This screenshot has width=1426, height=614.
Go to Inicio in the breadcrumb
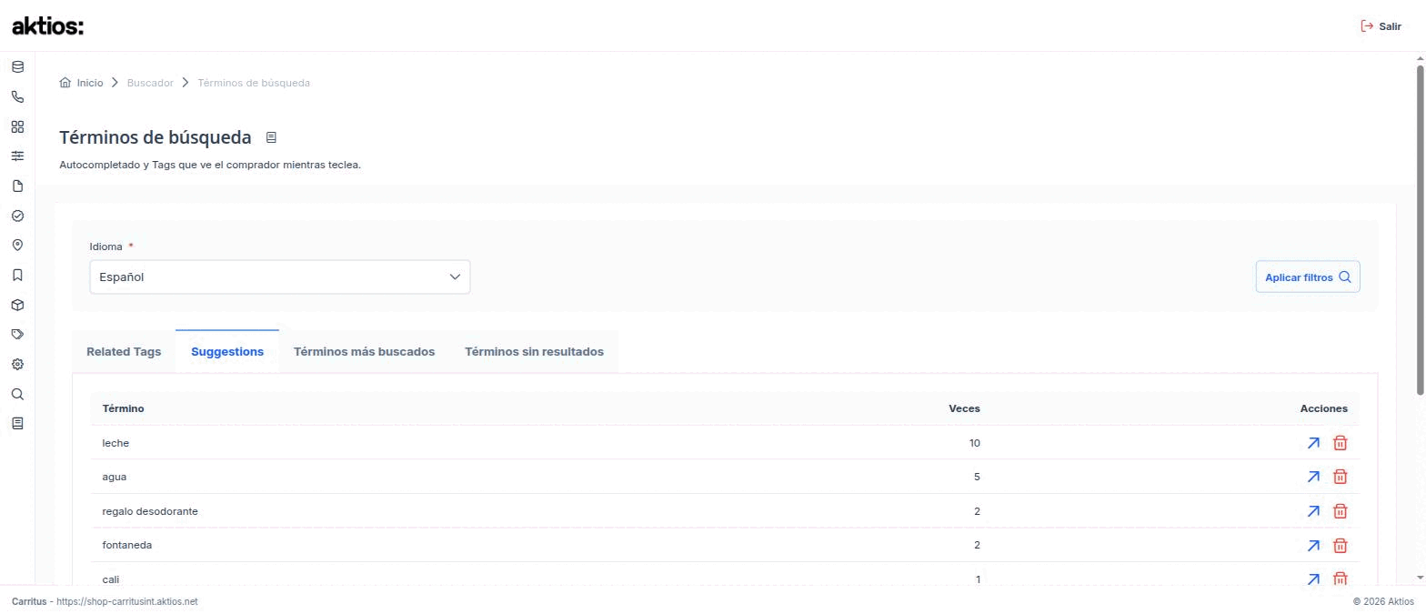point(82,83)
